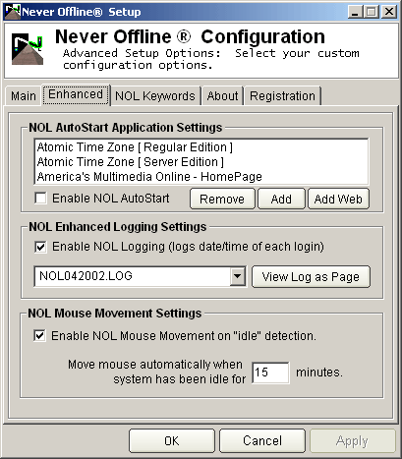Select Atomic Time Zone [Server Edition] entry
The image size is (402, 459).
click(201, 162)
